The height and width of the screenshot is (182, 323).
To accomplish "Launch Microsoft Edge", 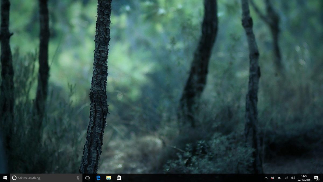I will tap(98, 178).
